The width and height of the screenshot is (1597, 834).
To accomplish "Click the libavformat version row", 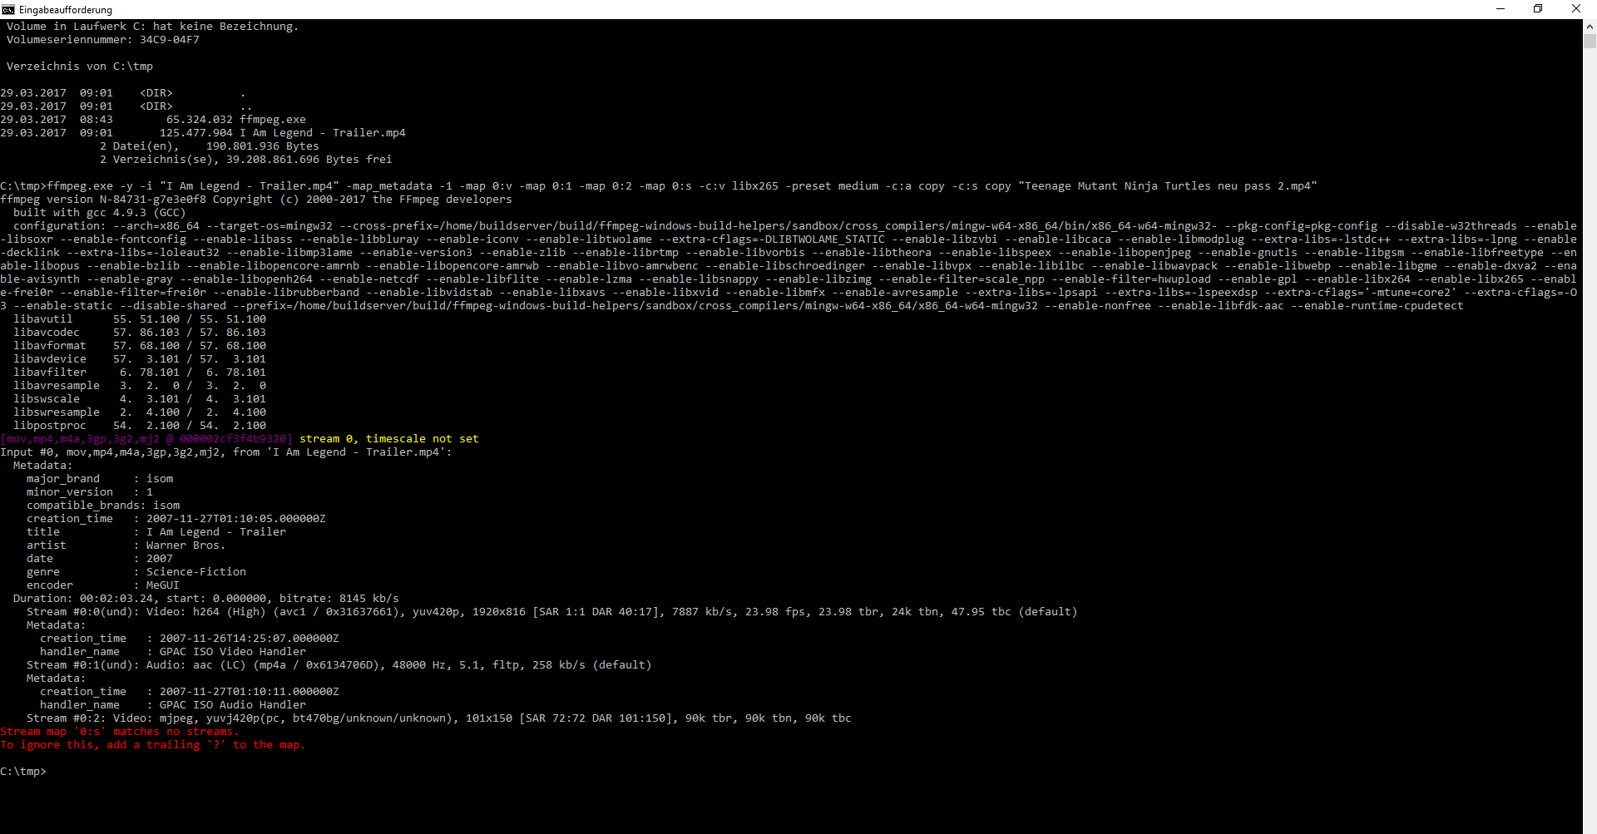I will tap(140, 346).
